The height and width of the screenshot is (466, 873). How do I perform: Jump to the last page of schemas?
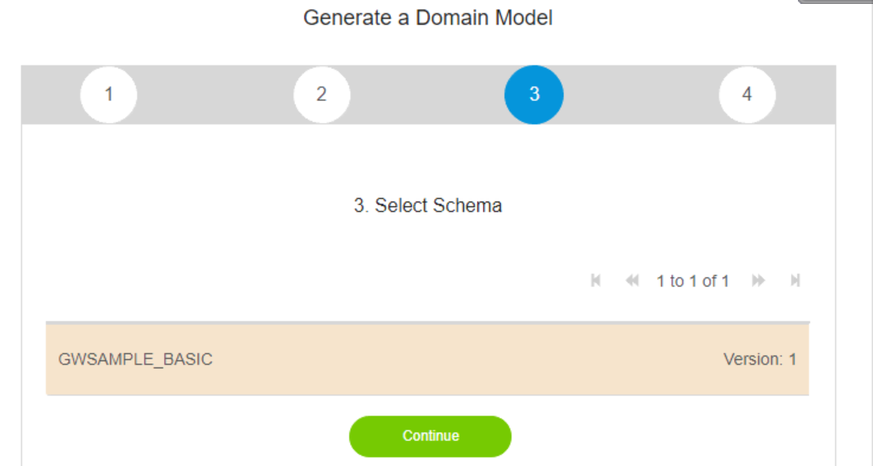pos(796,280)
